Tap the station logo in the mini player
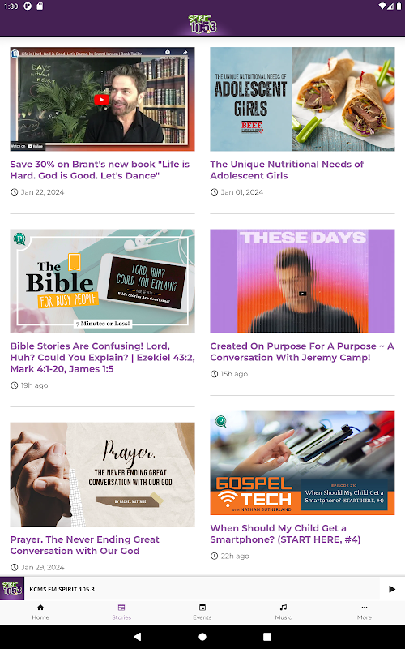The width and height of the screenshot is (405, 649). point(12,589)
